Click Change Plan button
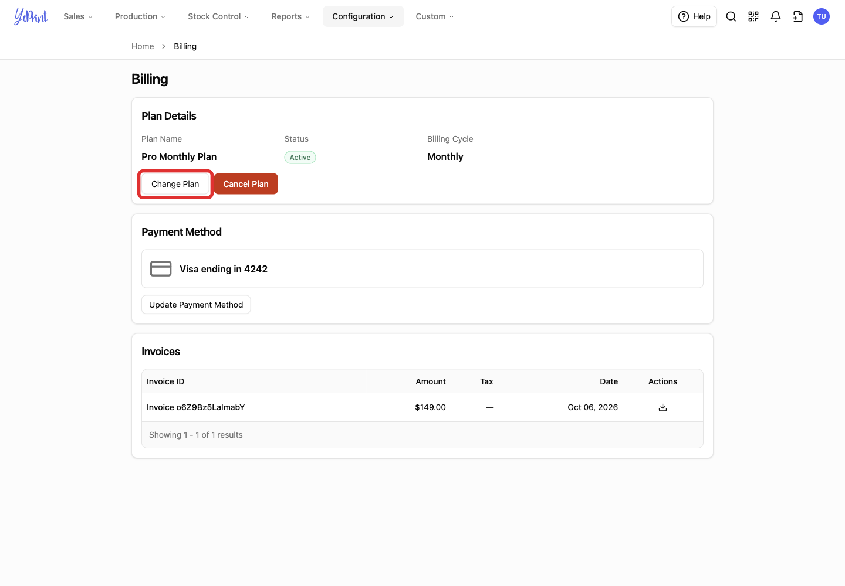 pyautogui.click(x=175, y=184)
